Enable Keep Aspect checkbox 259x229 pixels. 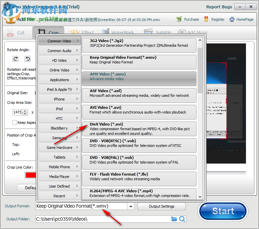14,123
